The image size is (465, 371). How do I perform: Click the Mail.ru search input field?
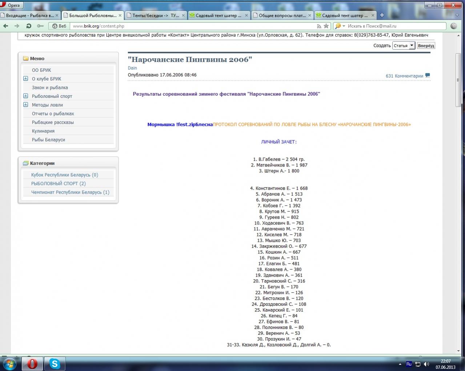[x=394, y=26]
